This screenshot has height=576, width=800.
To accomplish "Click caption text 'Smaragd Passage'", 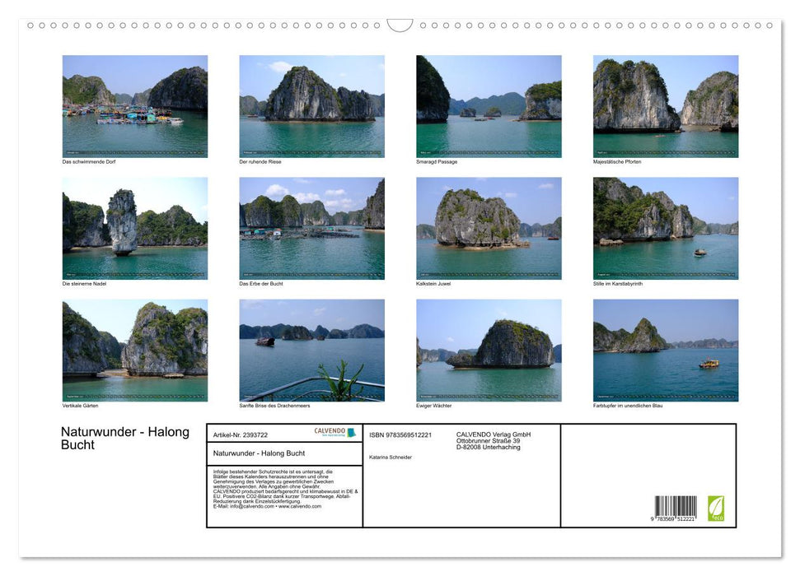I will click(437, 161).
